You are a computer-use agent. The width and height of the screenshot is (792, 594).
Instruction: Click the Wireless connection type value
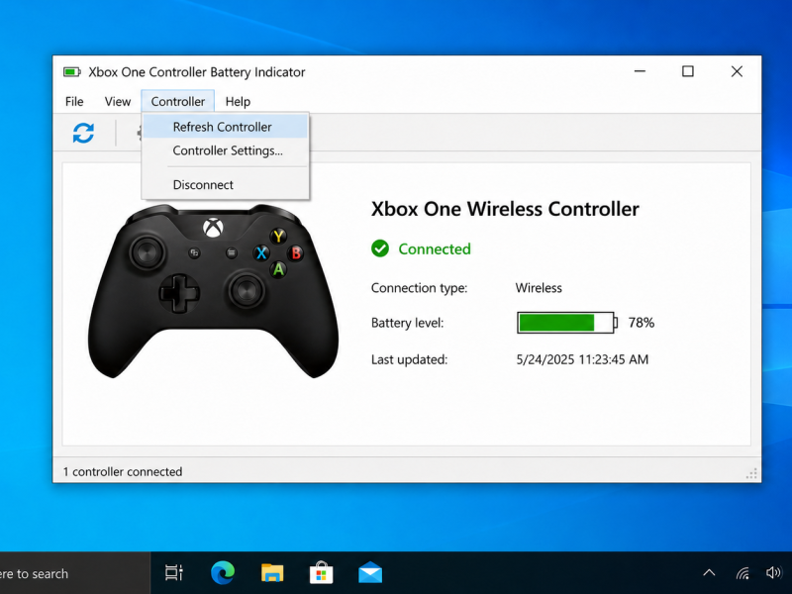tap(539, 288)
